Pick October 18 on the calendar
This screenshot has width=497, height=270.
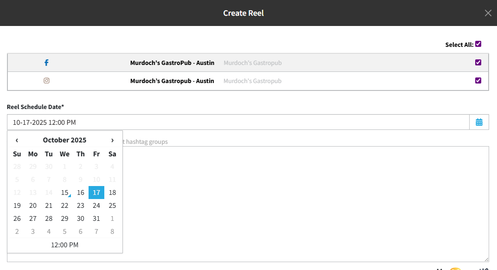click(x=112, y=193)
